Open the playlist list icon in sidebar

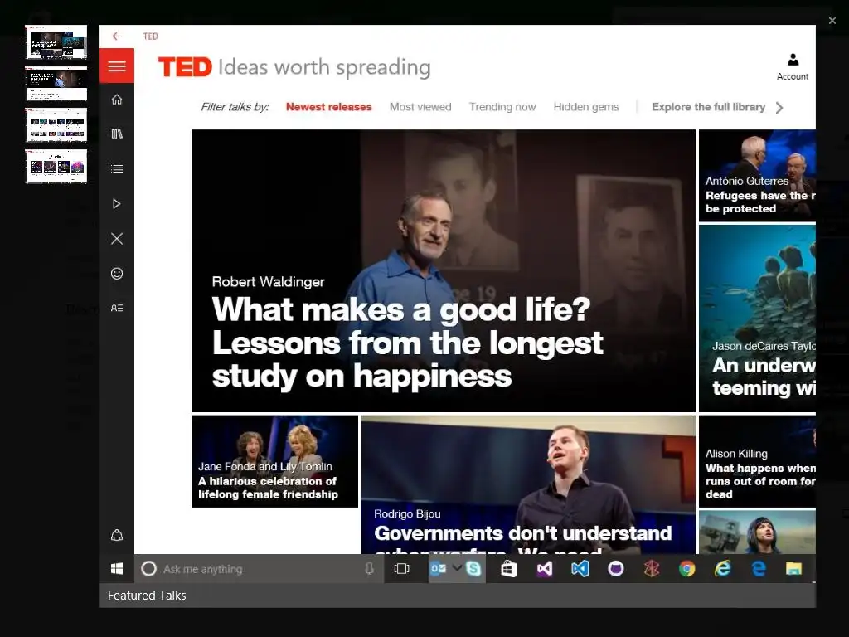(x=116, y=169)
